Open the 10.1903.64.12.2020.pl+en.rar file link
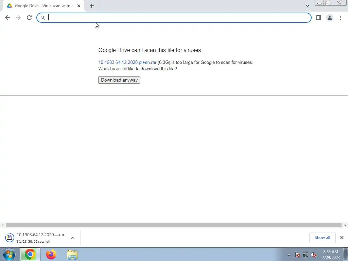This screenshot has width=348, height=261. click(x=127, y=63)
